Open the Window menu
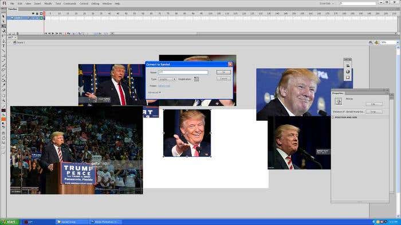The width and height of the screenshot is (401, 225). [107, 3]
